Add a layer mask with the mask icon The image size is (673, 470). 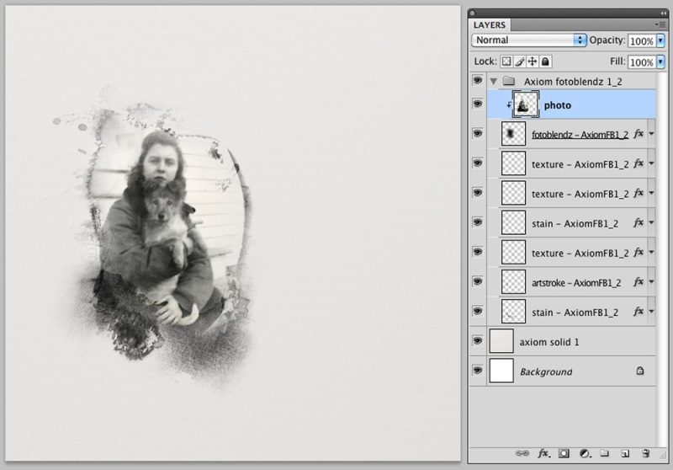[x=564, y=454]
